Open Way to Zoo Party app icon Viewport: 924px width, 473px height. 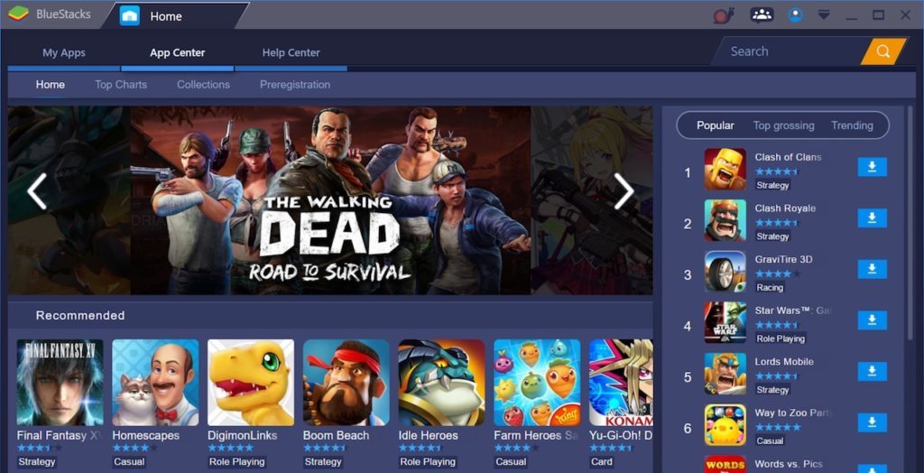725,424
